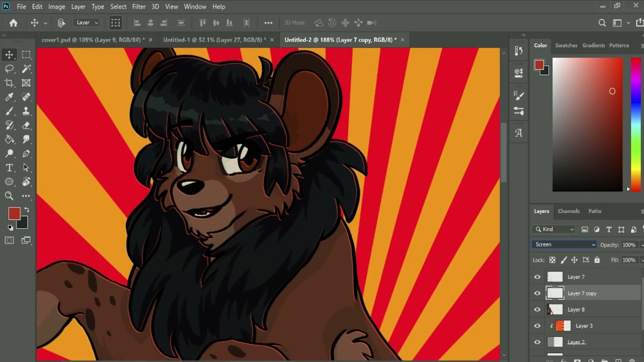This screenshot has height=362, width=644.
Task: Click the foreground color swatch in the toolbar
Action: (x=14, y=214)
